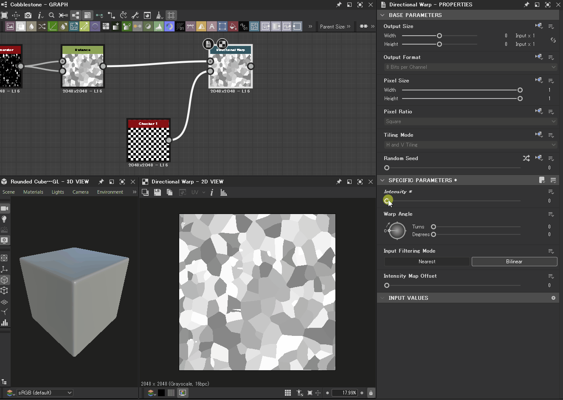Click the Intensity Map Offset slider handle
Screen dimensions: 563x400
[x=387, y=285]
